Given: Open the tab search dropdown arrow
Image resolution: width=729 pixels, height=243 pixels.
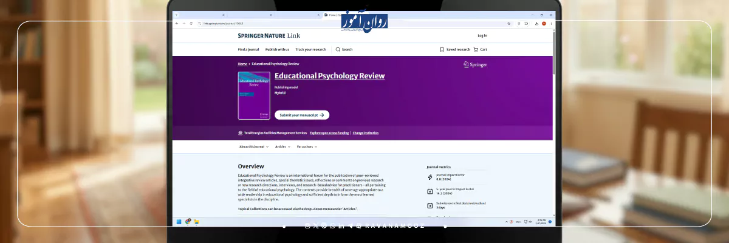Looking at the screenshot, I should pyautogui.click(x=176, y=15).
